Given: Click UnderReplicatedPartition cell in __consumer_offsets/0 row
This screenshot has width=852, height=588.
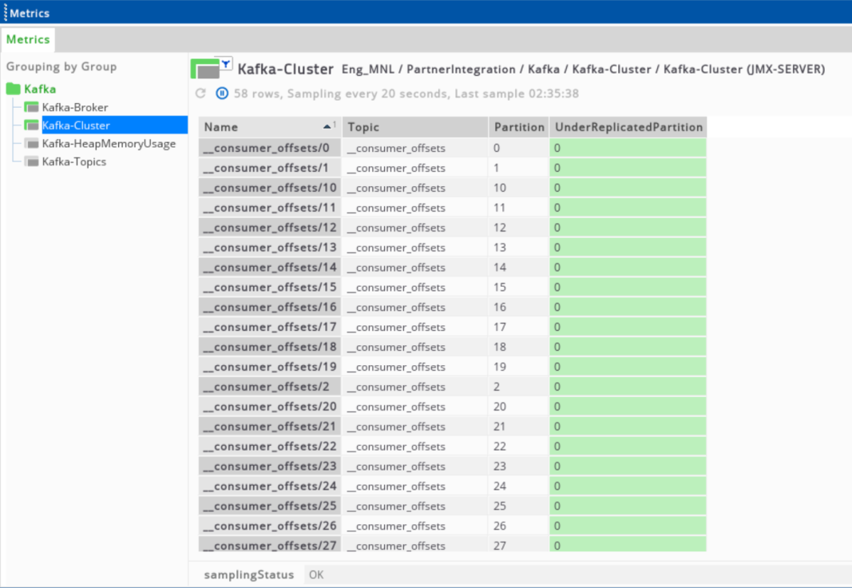Looking at the screenshot, I should 628,148.
